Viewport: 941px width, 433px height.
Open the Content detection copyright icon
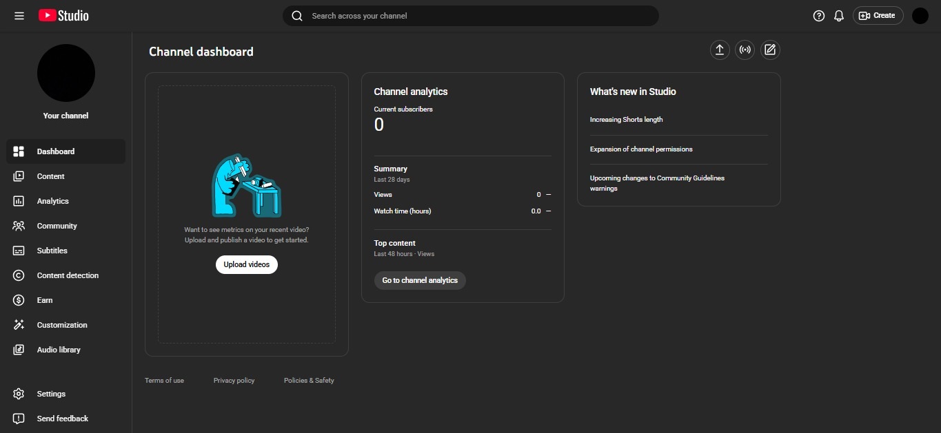(19, 275)
